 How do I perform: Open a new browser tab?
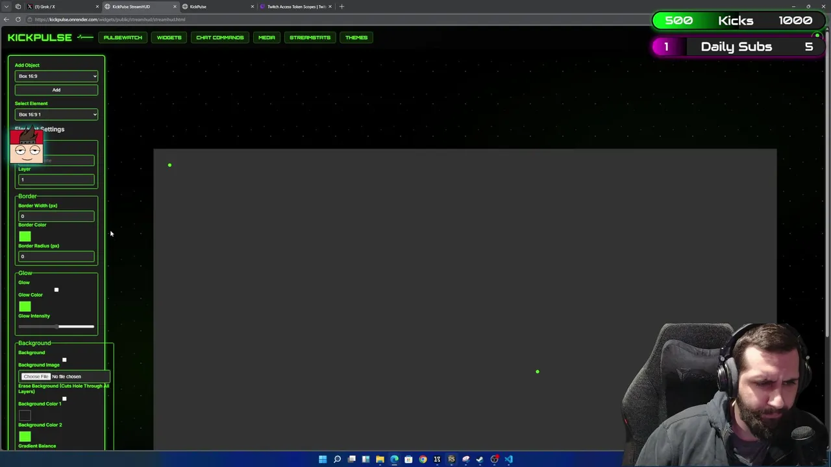pos(342,6)
